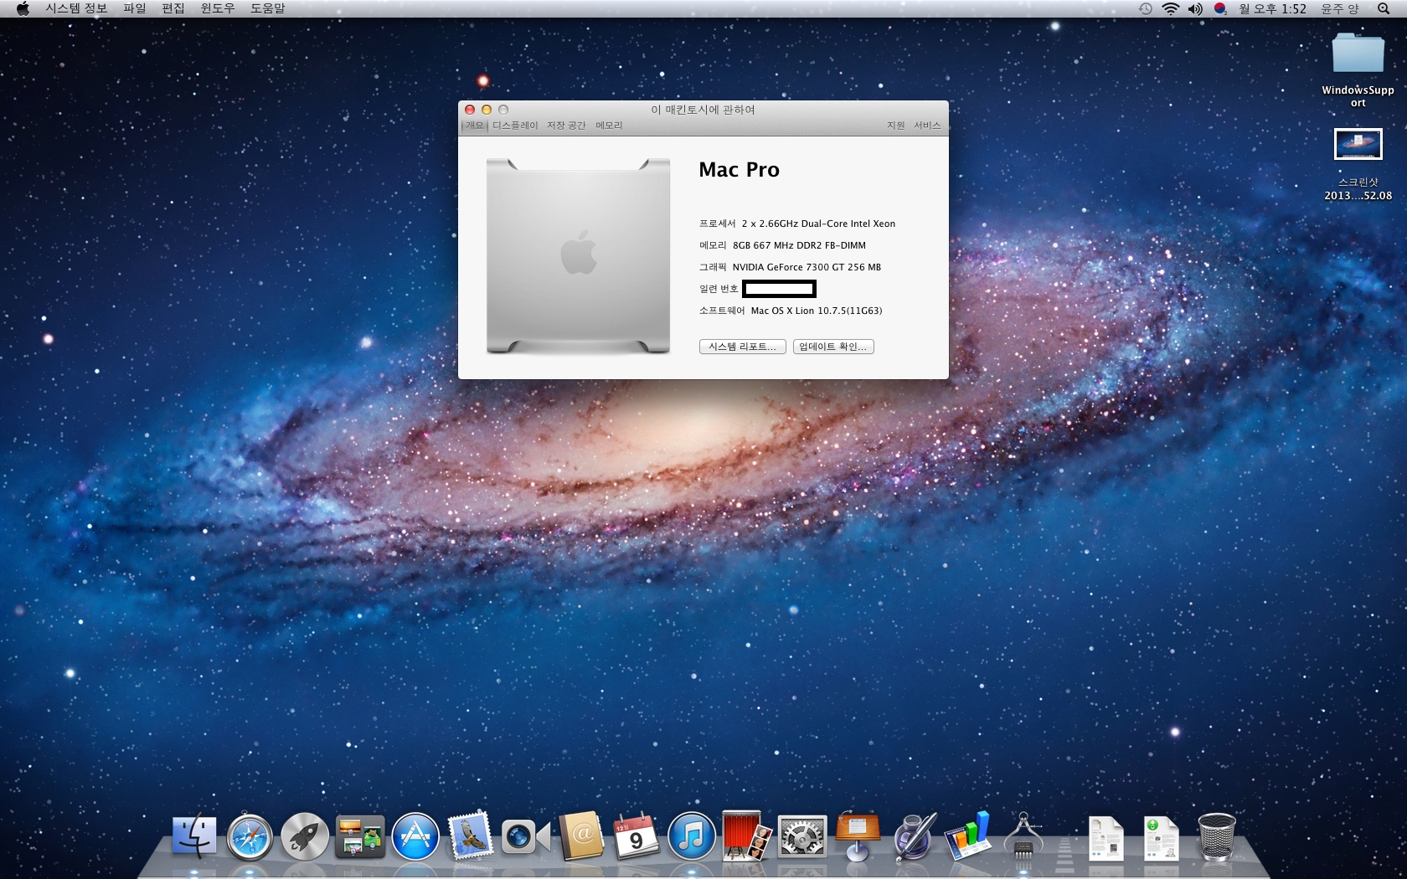Launch Keynote from the dock
Screen dimensions: 1407x879
point(858,835)
